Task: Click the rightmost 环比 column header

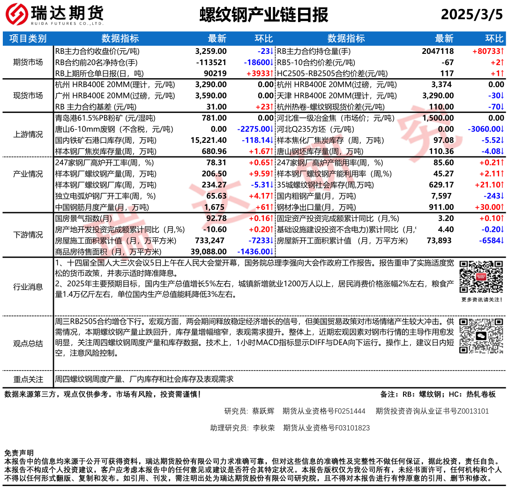Action: click(494, 38)
